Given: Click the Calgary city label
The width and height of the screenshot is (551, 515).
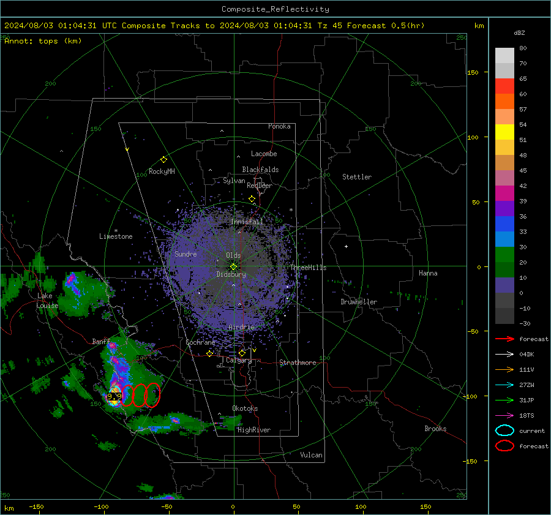Looking at the screenshot, I should tap(239, 360).
